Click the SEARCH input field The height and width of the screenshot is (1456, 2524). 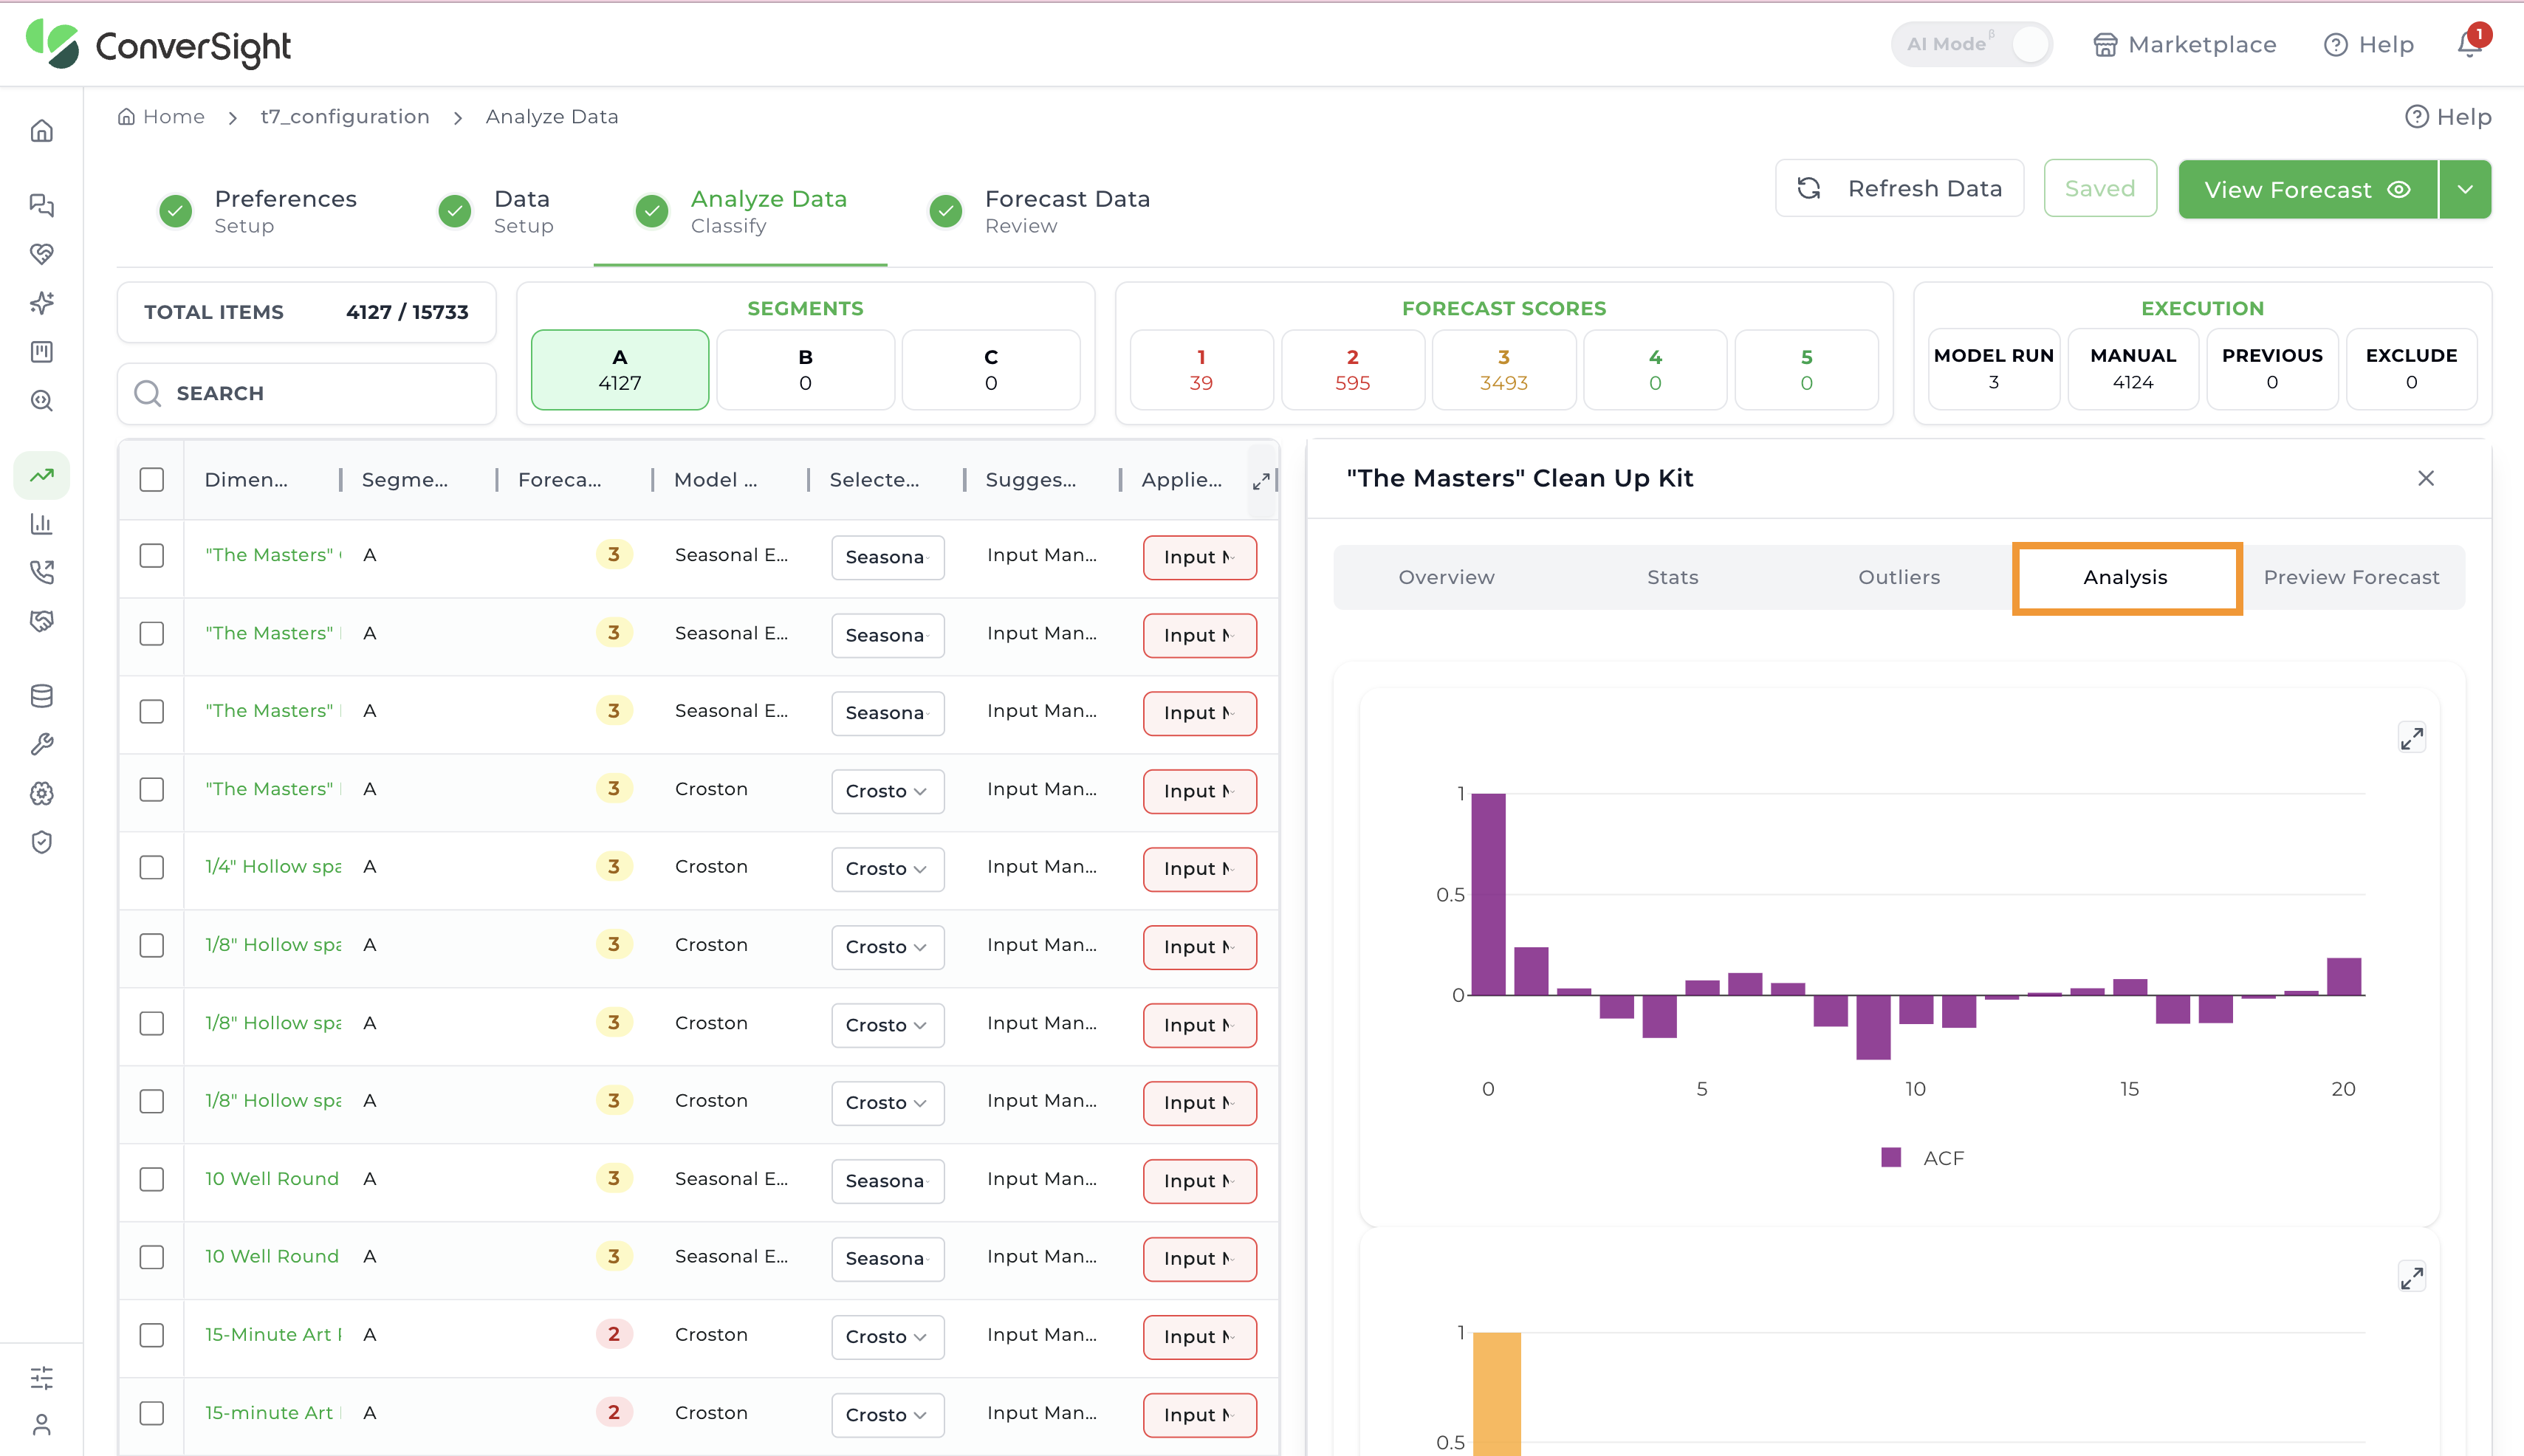pyautogui.click(x=307, y=394)
